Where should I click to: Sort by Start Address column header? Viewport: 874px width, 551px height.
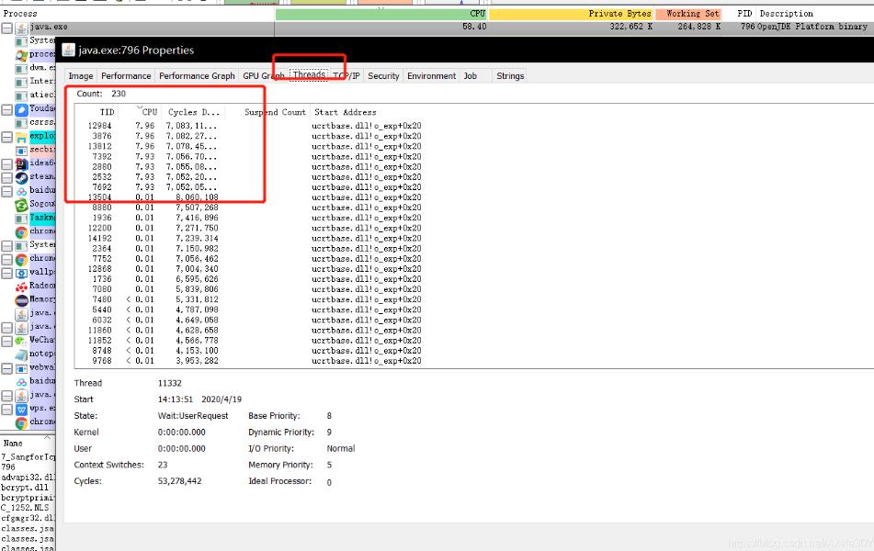click(345, 112)
